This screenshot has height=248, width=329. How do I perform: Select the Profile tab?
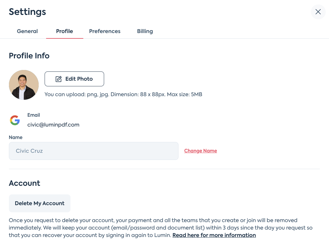click(65, 31)
